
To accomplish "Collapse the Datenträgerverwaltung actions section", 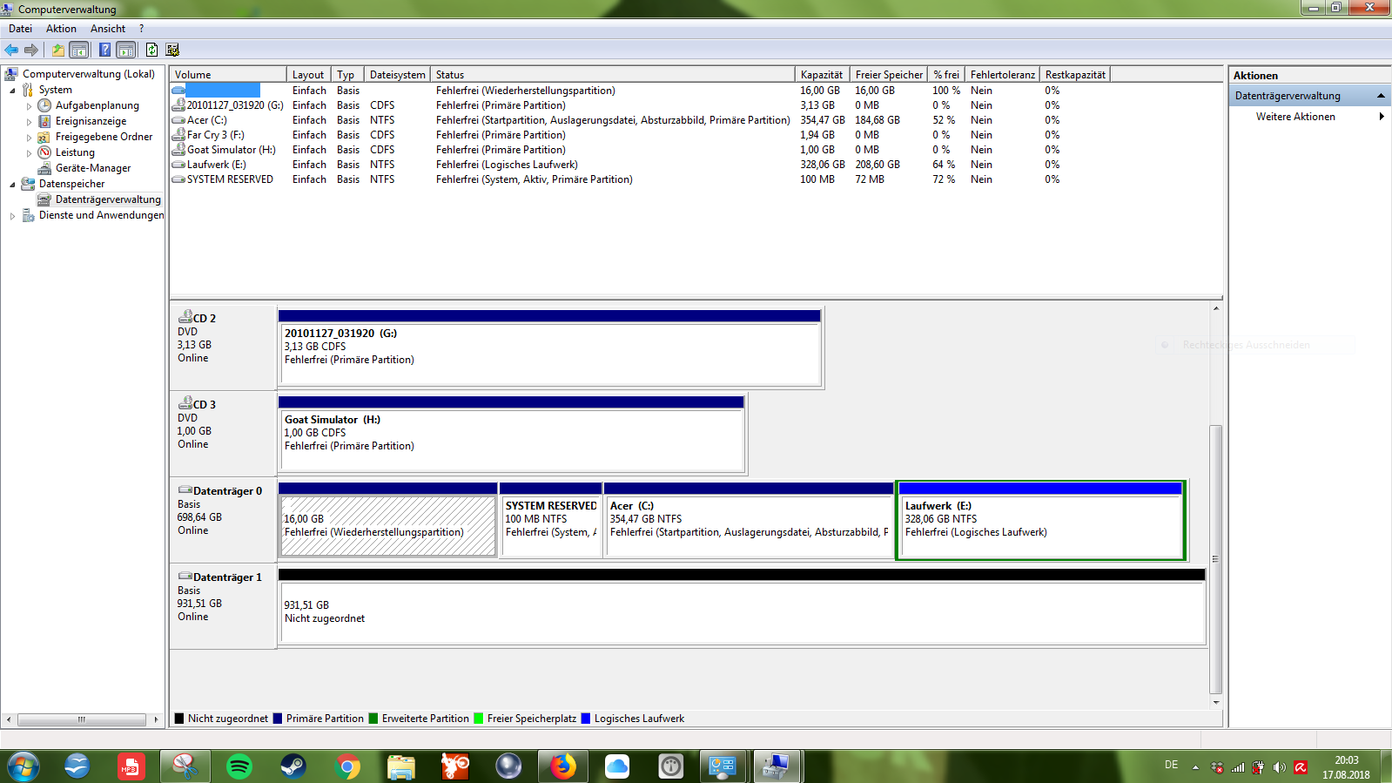I will coord(1381,96).
